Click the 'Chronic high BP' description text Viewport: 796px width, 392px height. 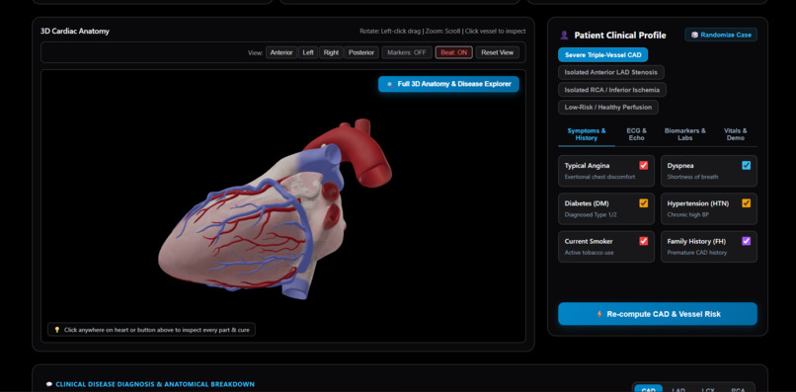click(688, 215)
